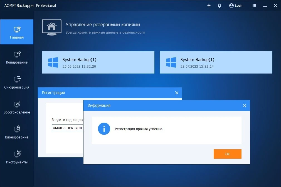Click the crown upgrade icon in title bar
Image resolution: width=281 pixels, height=187 pixels.
pyautogui.click(x=209, y=6)
